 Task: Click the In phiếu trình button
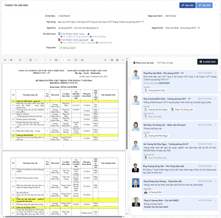pyautogui.click(x=207, y=62)
